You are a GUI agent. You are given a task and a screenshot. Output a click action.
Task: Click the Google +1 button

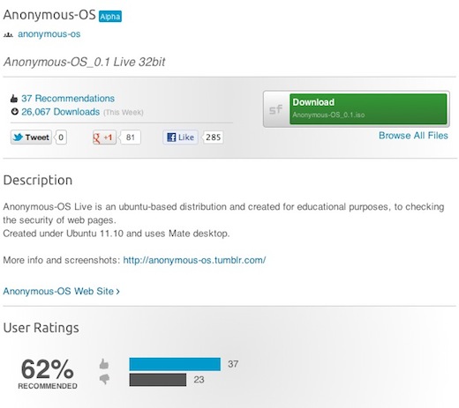(104, 137)
